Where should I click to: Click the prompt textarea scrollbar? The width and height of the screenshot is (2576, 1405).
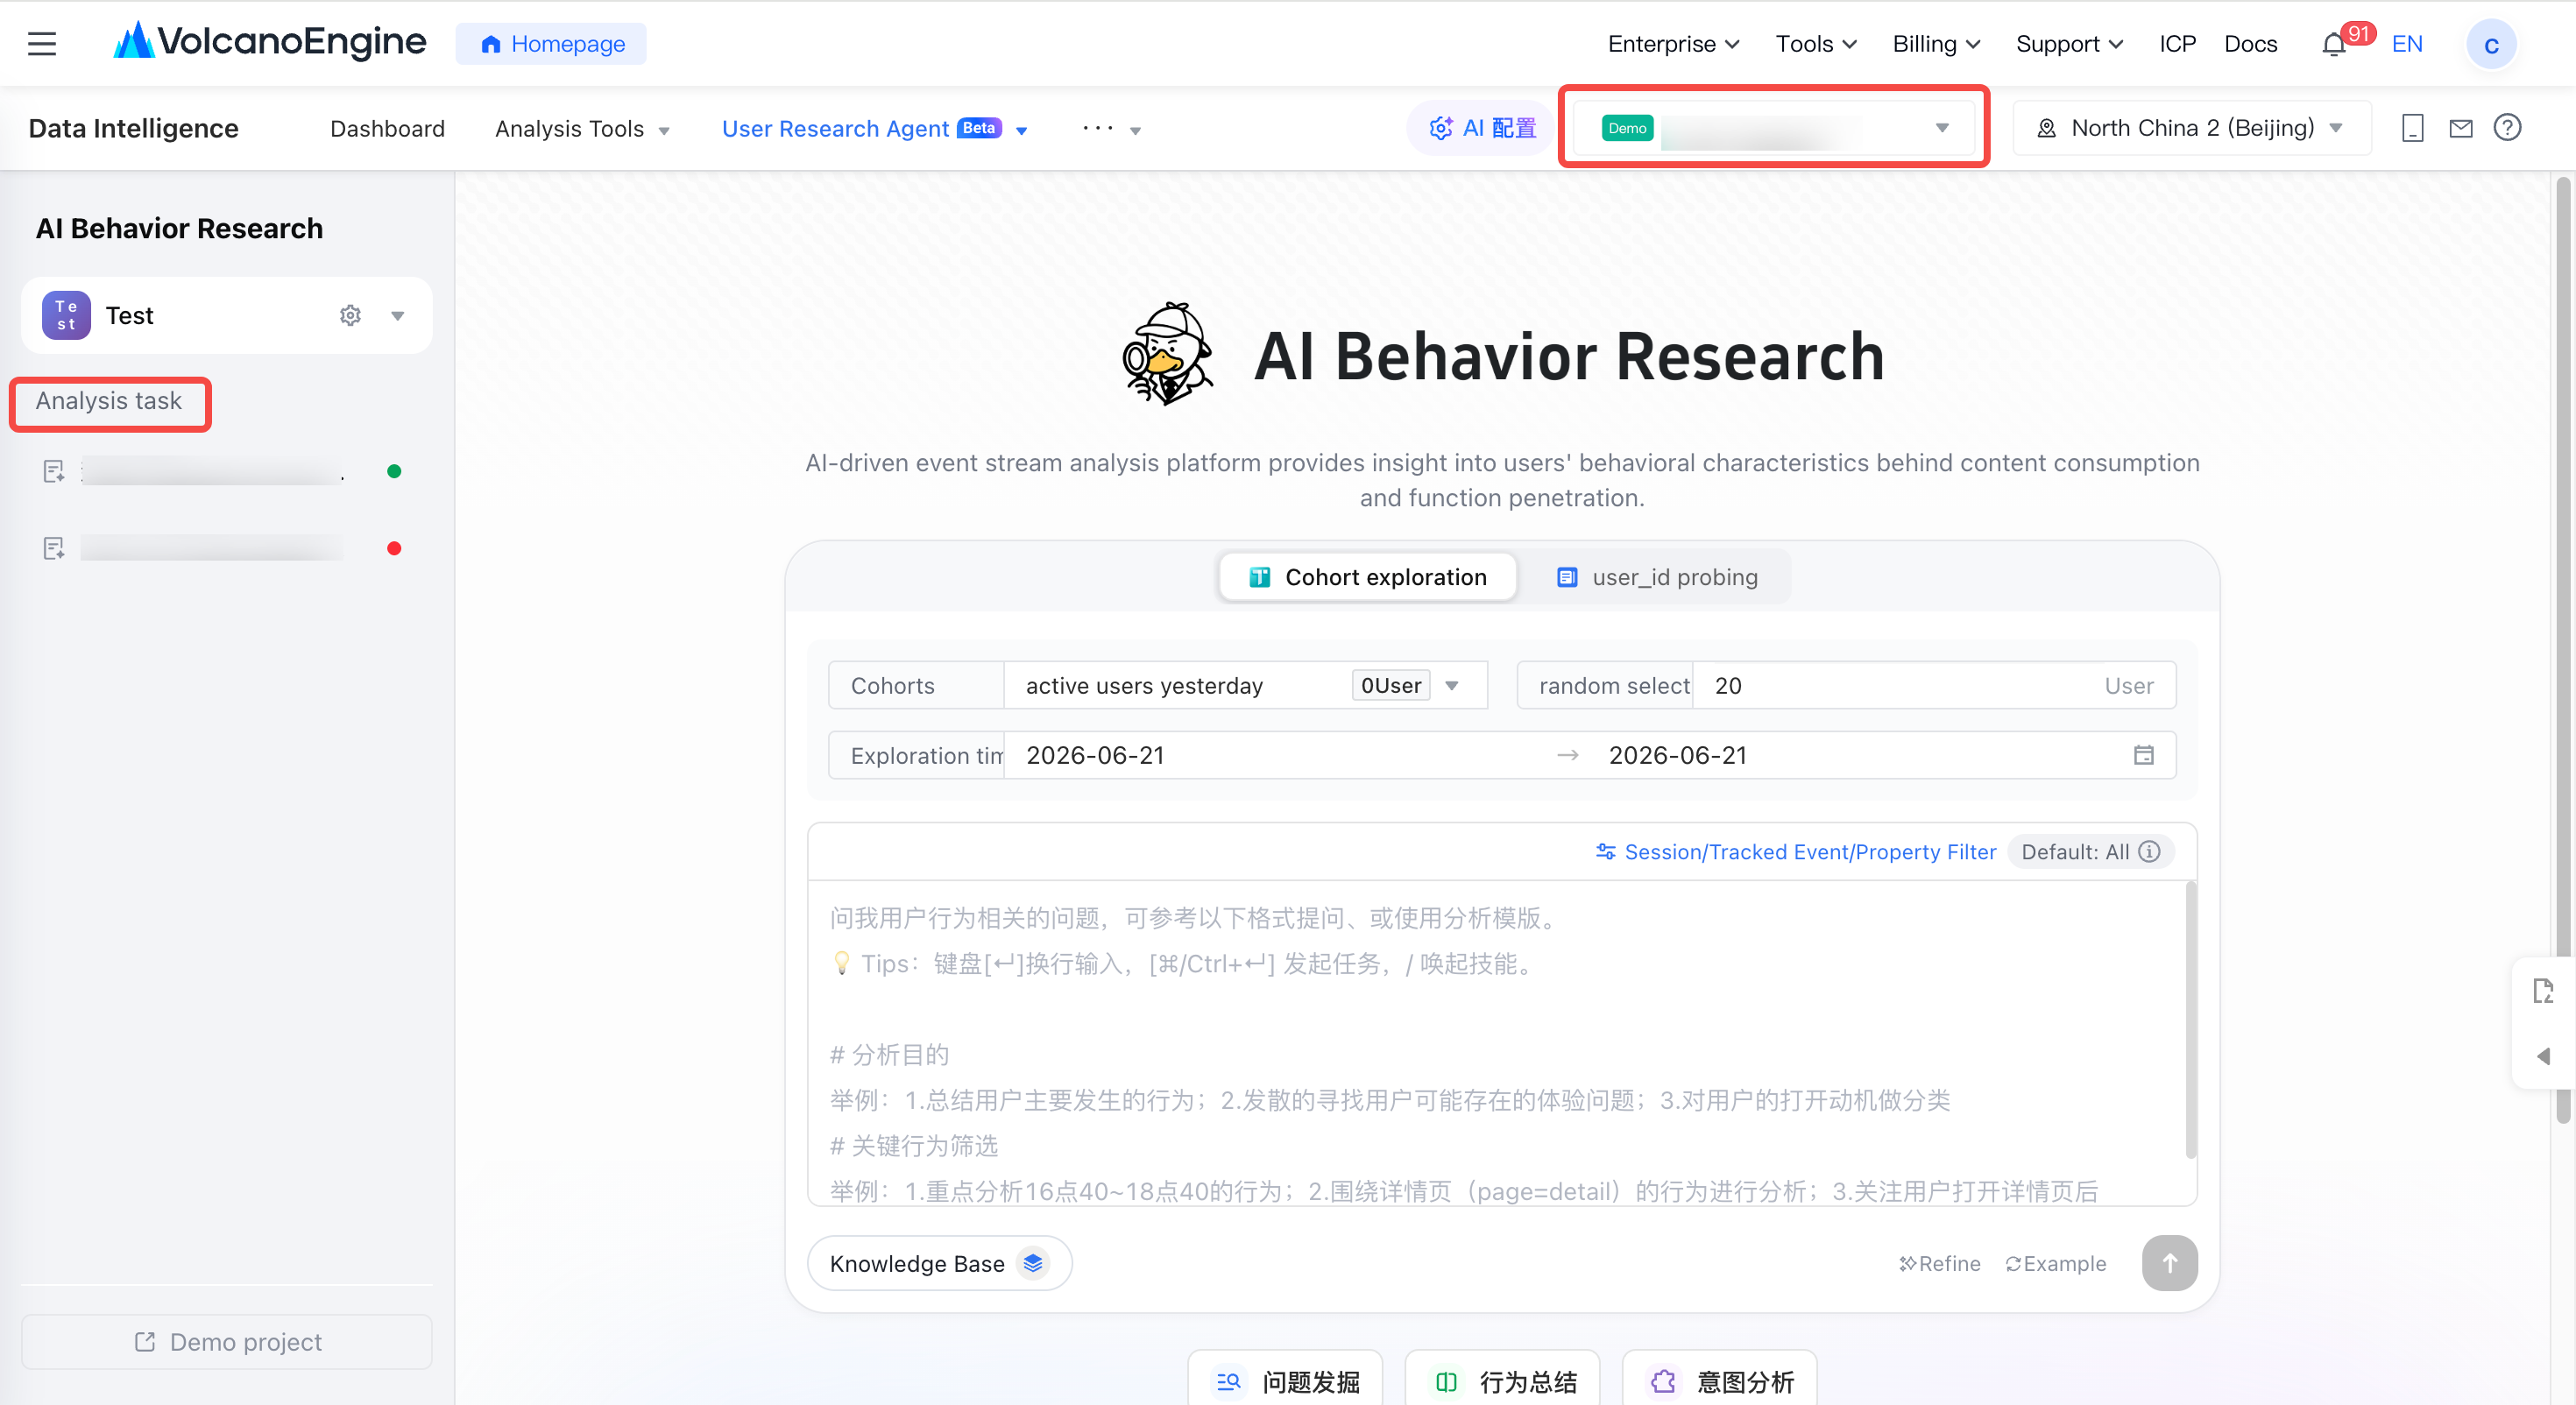click(2190, 1019)
